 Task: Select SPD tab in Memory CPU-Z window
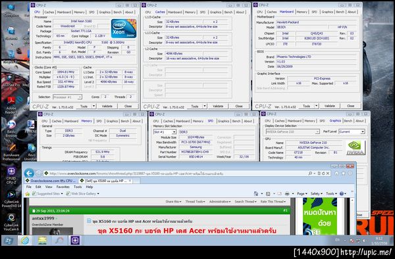99,121
